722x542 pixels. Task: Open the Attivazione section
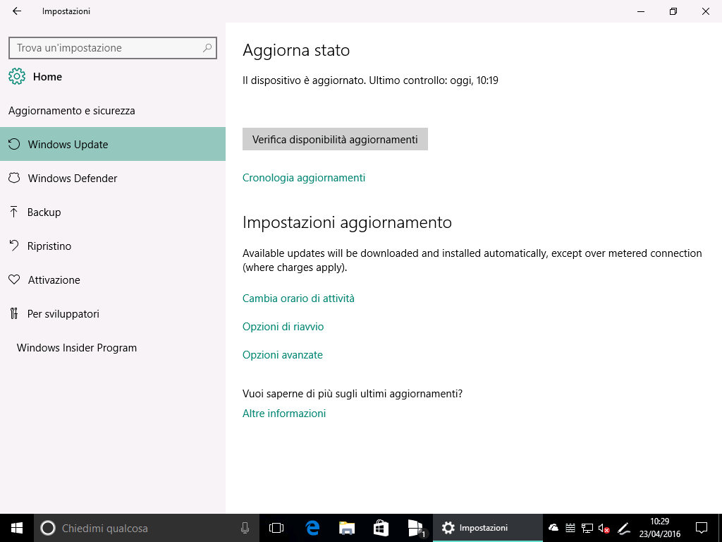click(x=113, y=279)
